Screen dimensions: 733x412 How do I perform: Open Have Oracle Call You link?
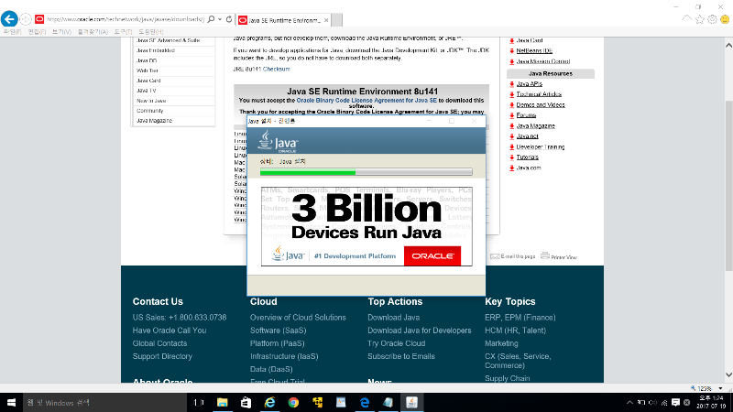pyautogui.click(x=170, y=331)
